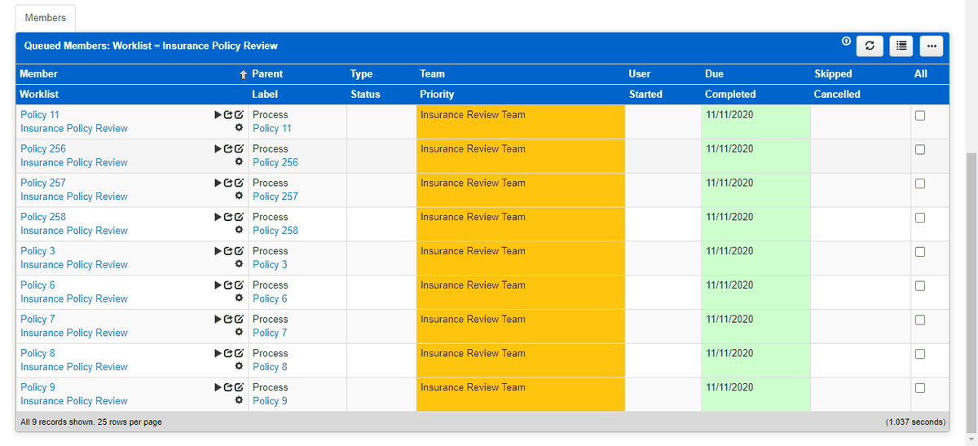Click the edit pencil icon for Policy 11

pyautogui.click(x=240, y=115)
